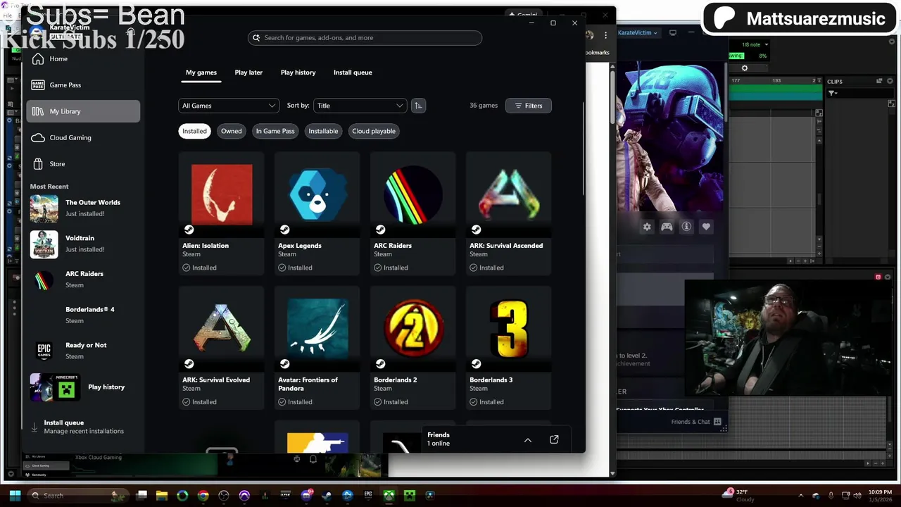Open Xbox app taskbar icon
This screenshot has height=507, width=901.
(389, 496)
